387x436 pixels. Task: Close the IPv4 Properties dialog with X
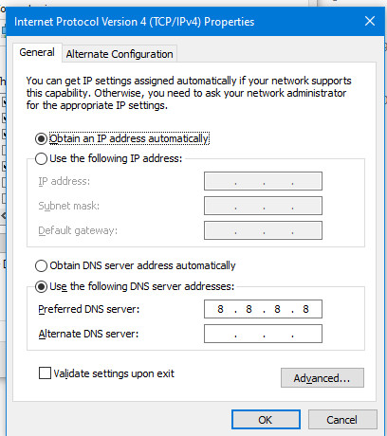click(x=370, y=22)
